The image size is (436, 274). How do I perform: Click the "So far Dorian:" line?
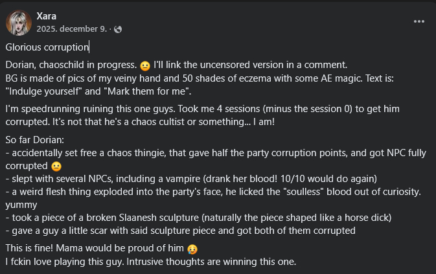tap(36, 141)
